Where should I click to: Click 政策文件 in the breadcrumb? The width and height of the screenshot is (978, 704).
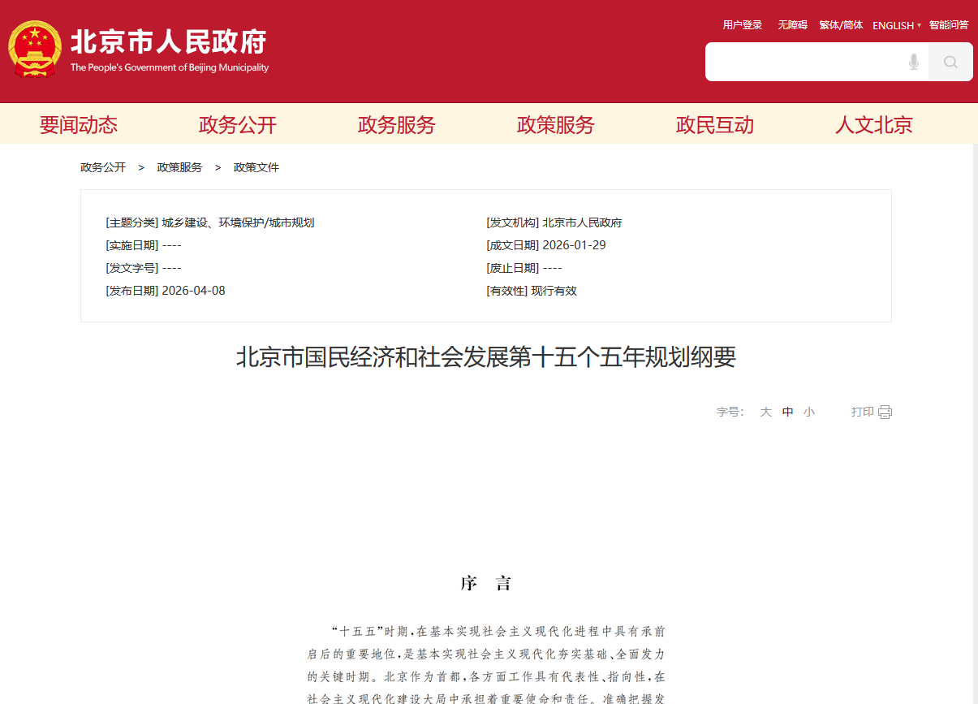point(256,167)
